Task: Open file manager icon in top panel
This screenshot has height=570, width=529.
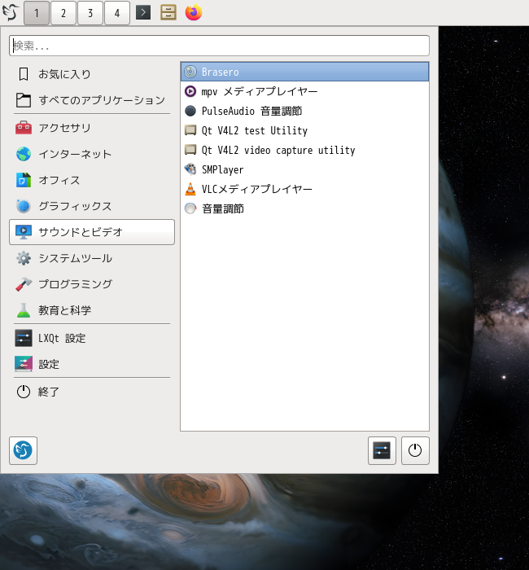Action: [x=168, y=12]
